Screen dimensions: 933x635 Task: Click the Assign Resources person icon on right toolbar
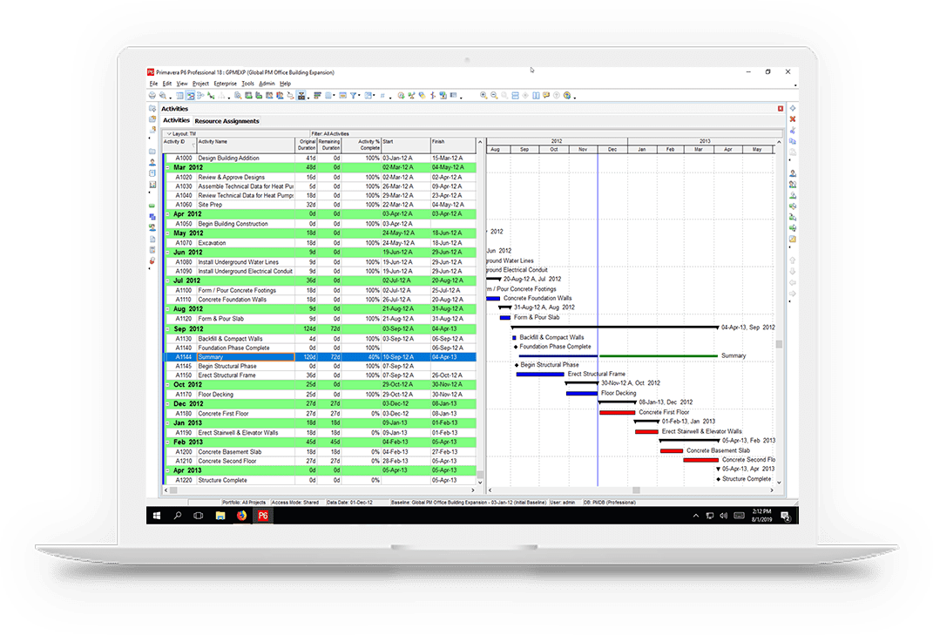793,173
